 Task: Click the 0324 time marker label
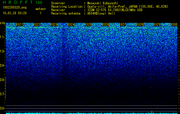pos(71,25)
